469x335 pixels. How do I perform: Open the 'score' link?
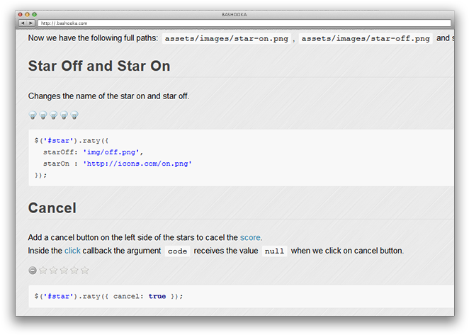250,237
